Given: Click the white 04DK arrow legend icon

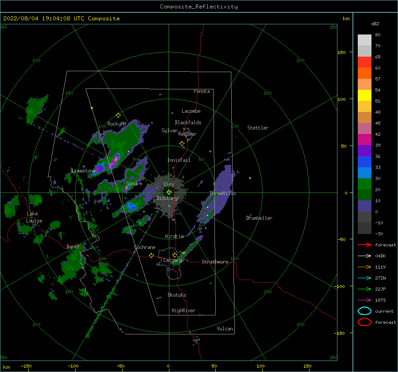Looking at the screenshot, I should tap(364, 256).
